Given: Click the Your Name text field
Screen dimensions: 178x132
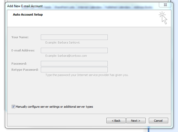Looking at the screenshot, I should click(74, 37).
